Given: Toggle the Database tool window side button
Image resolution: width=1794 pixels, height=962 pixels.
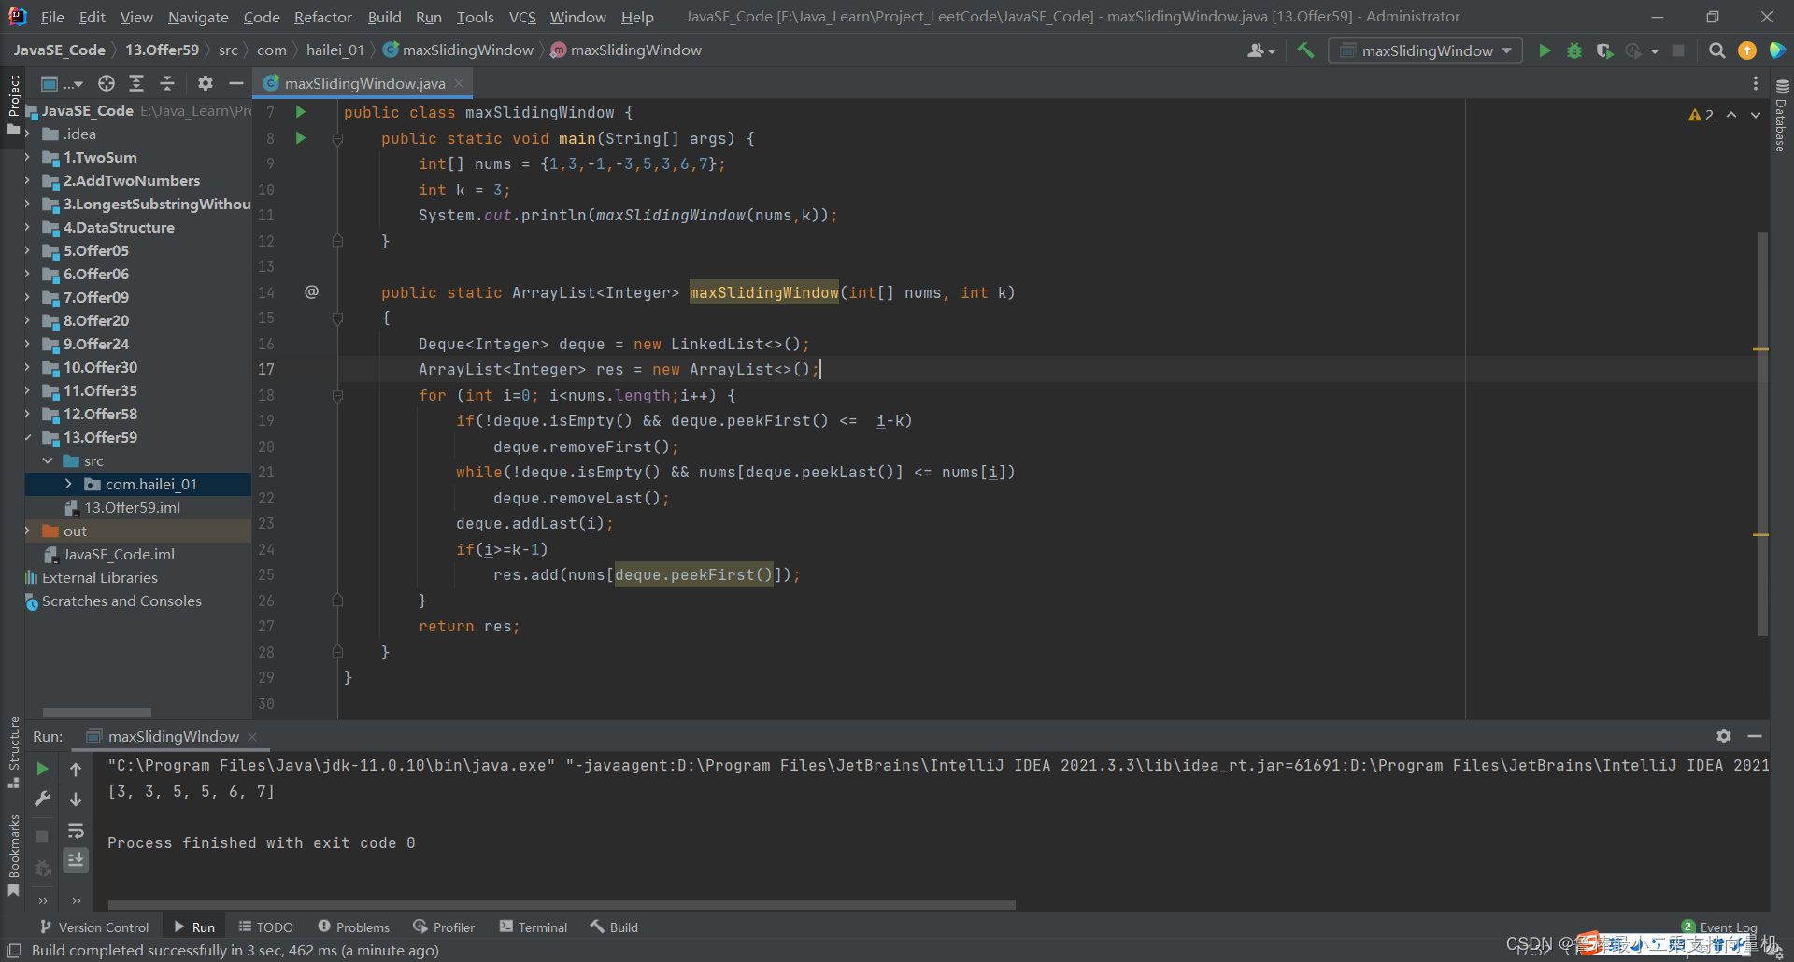Looking at the screenshot, I should (1782, 117).
